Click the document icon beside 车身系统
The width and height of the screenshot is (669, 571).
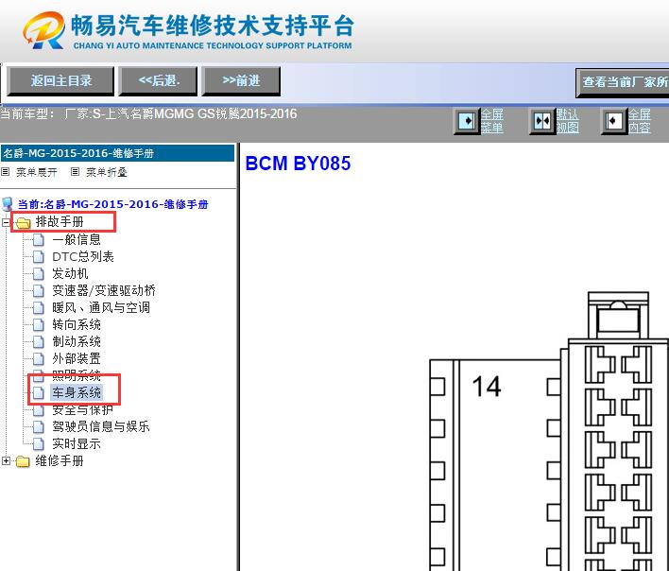39,392
